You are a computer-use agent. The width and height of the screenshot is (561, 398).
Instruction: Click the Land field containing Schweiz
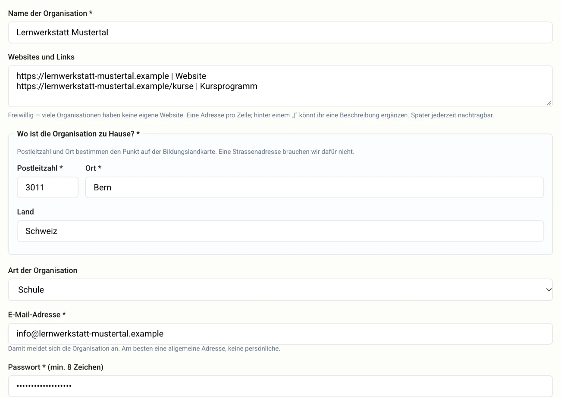pyautogui.click(x=280, y=231)
